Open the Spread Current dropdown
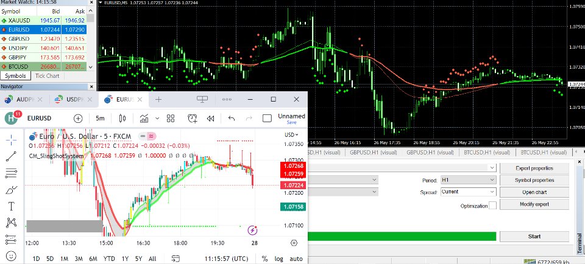Image resolution: width=585 pixels, height=264 pixels. [468, 192]
